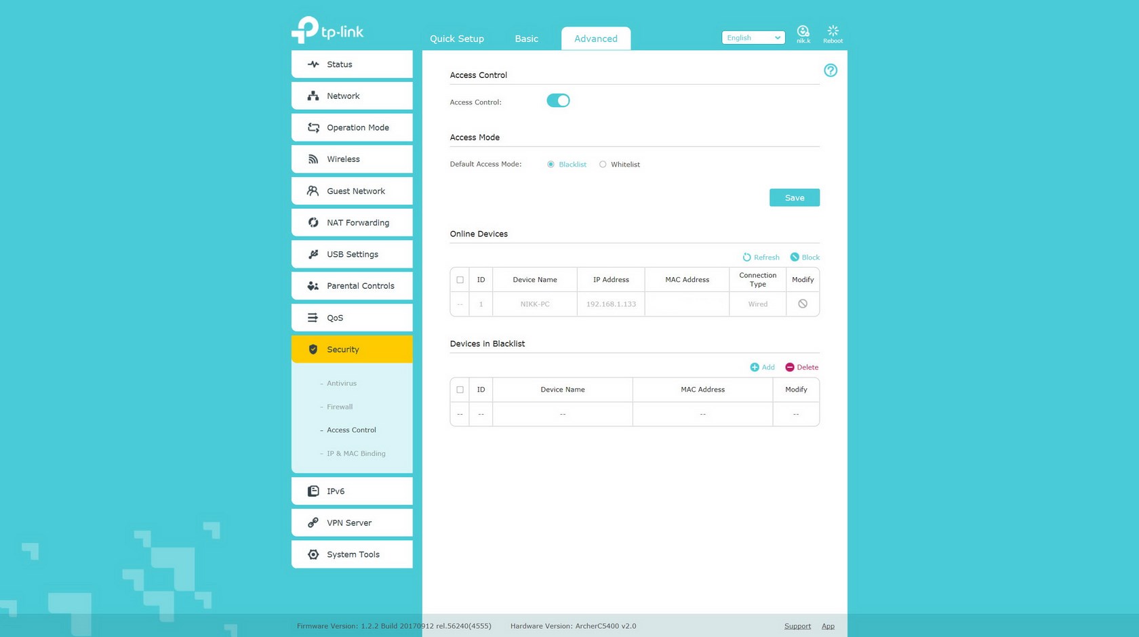Click the VPN Server link icon
The height and width of the screenshot is (637, 1139).
point(313,522)
